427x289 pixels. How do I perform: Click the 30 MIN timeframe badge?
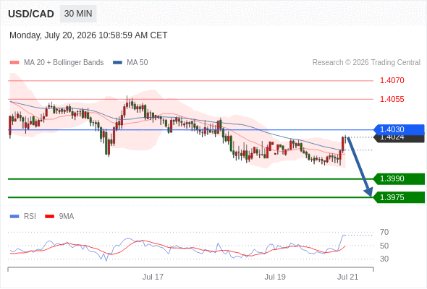pyautogui.click(x=78, y=14)
